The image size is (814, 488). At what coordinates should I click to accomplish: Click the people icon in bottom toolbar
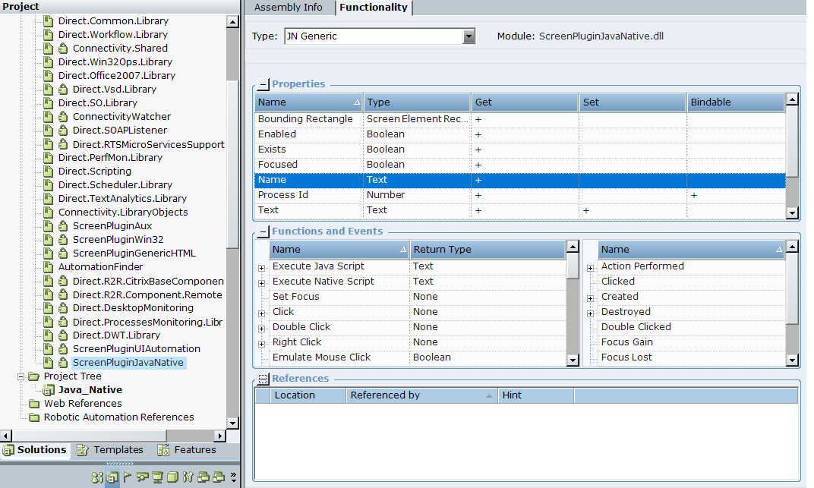tap(96, 477)
